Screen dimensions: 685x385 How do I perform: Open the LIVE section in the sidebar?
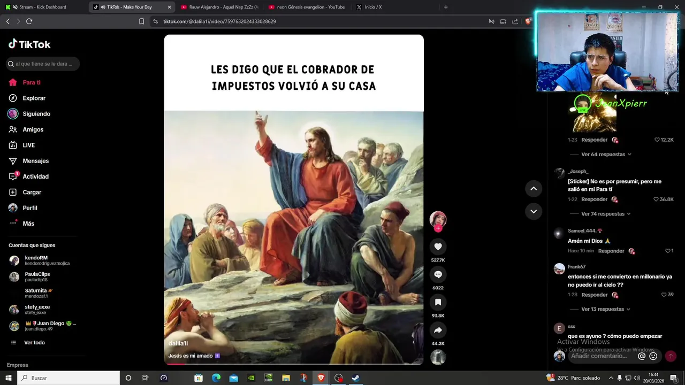[28, 145]
